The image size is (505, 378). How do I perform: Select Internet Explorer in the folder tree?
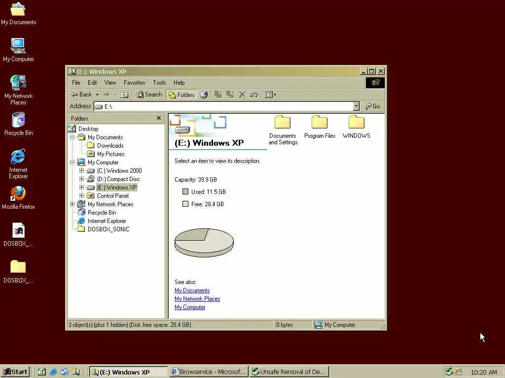coord(107,221)
